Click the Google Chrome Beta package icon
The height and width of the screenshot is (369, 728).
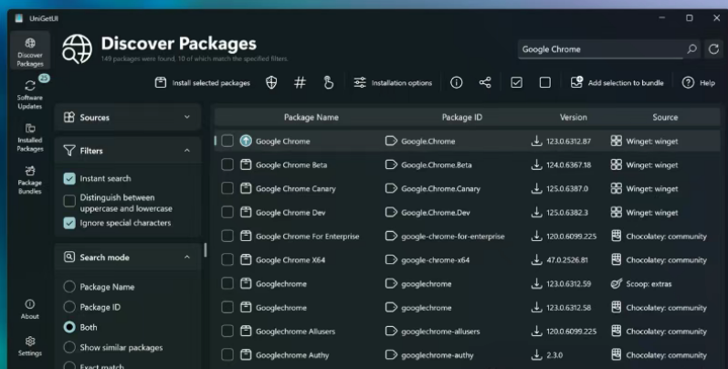pos(246,164)
